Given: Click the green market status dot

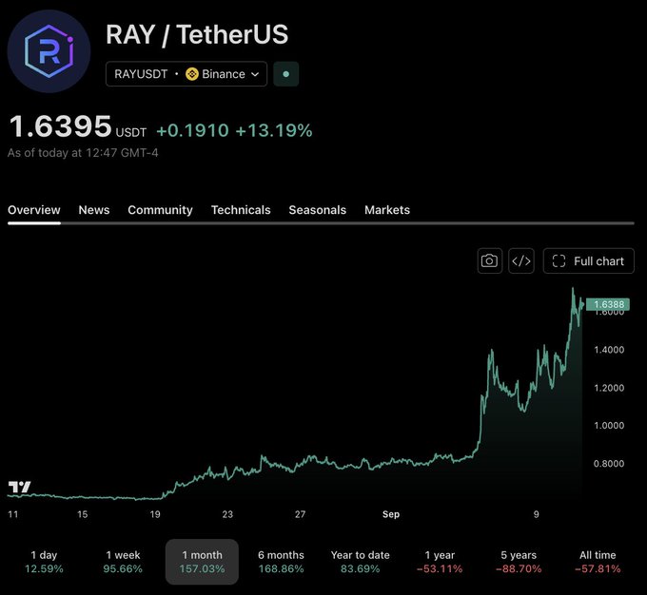Looking at the screenshot, I should 286,74.
